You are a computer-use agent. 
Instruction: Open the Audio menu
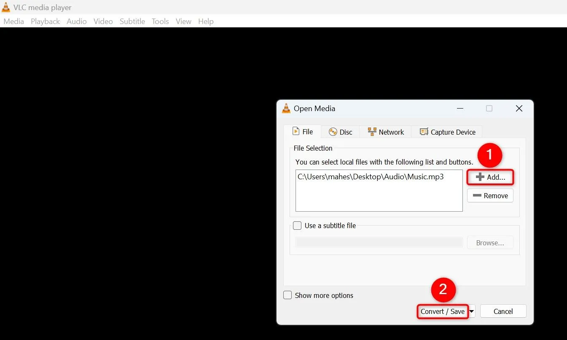coord(76,21)
